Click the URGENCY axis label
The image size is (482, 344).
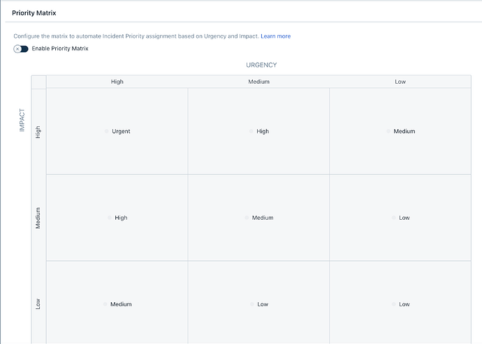(261, 65)
